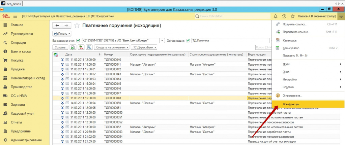Viewport: 345px width, 145px height.
Task: Expand the Файл submenu
Action: 308,64
